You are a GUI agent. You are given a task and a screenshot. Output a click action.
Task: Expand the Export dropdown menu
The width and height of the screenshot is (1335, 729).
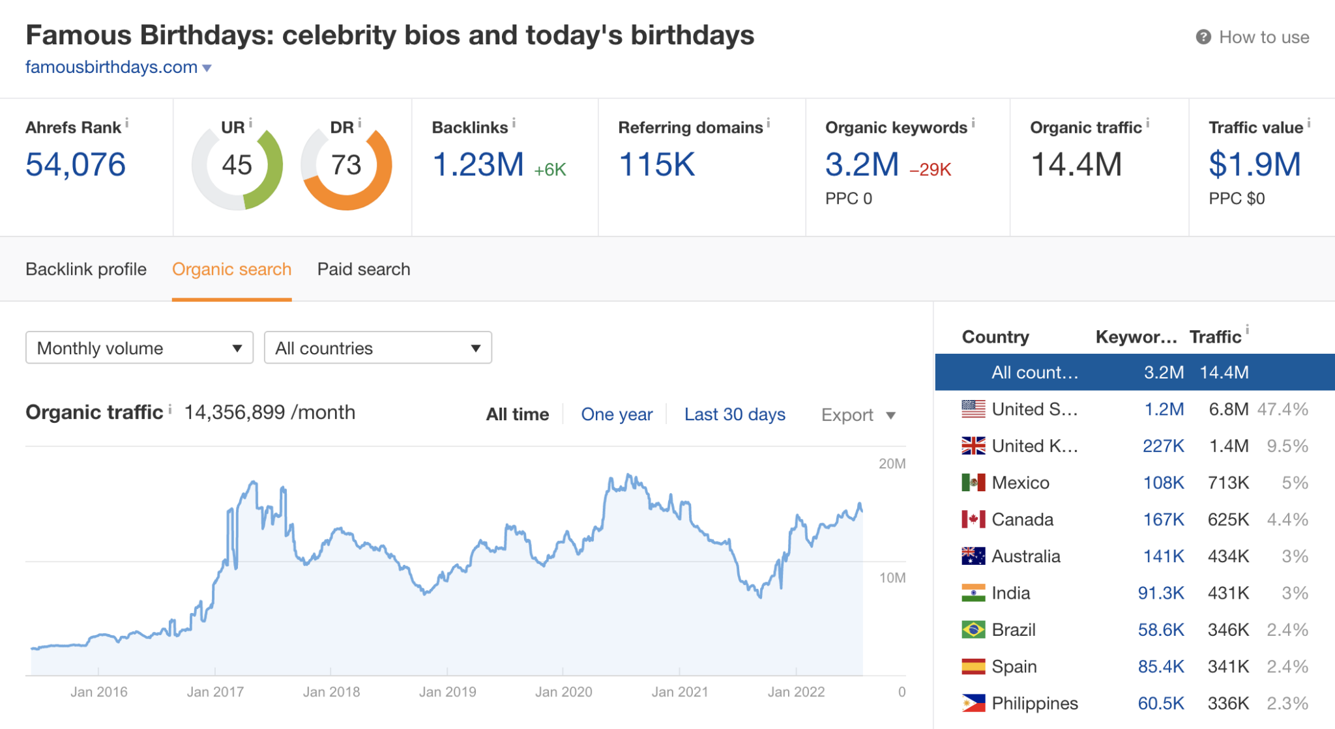point(858,415)
